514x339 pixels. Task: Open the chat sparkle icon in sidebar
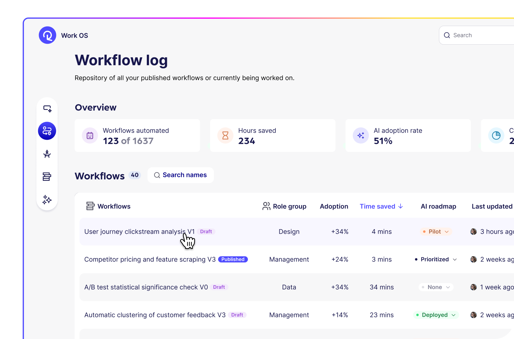tap(47, 109)
